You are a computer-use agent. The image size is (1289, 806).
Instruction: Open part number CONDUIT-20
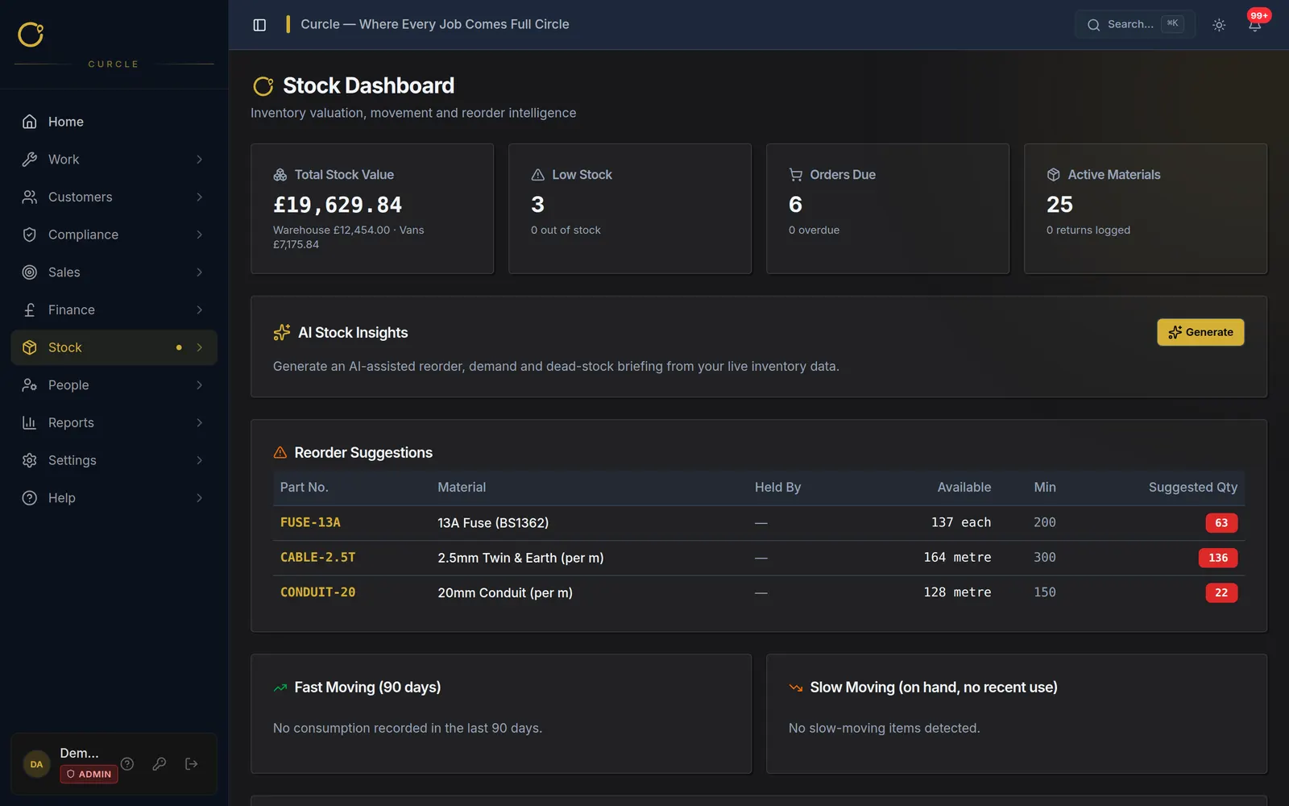(x=317, y=592)
